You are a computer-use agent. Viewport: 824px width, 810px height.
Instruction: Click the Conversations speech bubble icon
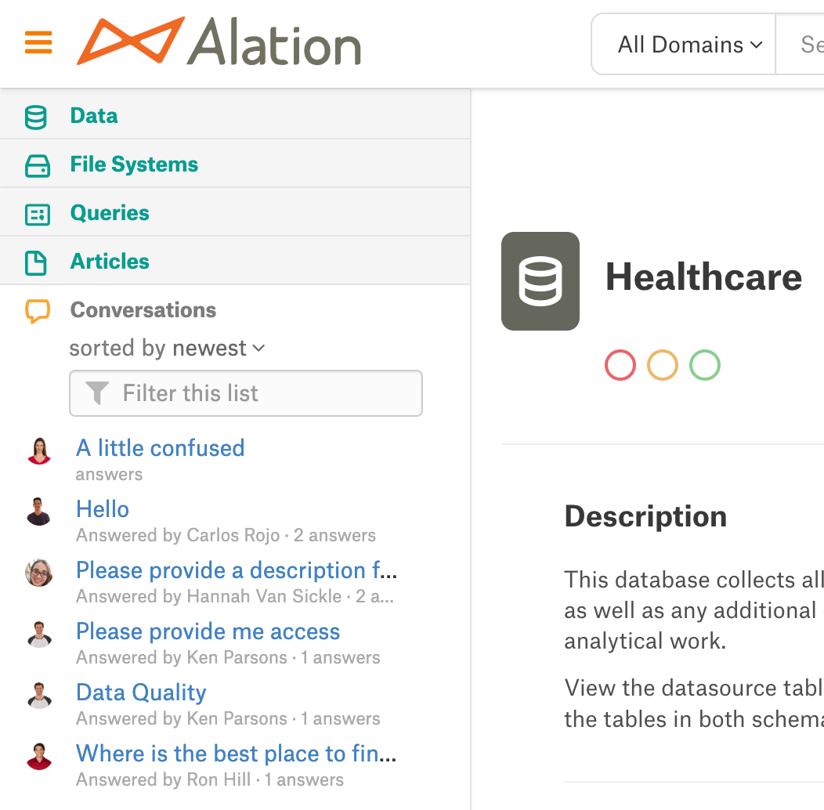point(38,311)
